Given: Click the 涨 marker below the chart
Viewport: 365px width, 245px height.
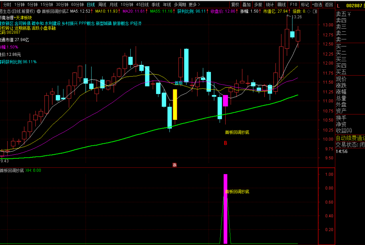Looking at the screenshot, I should (x=175, y=165).
